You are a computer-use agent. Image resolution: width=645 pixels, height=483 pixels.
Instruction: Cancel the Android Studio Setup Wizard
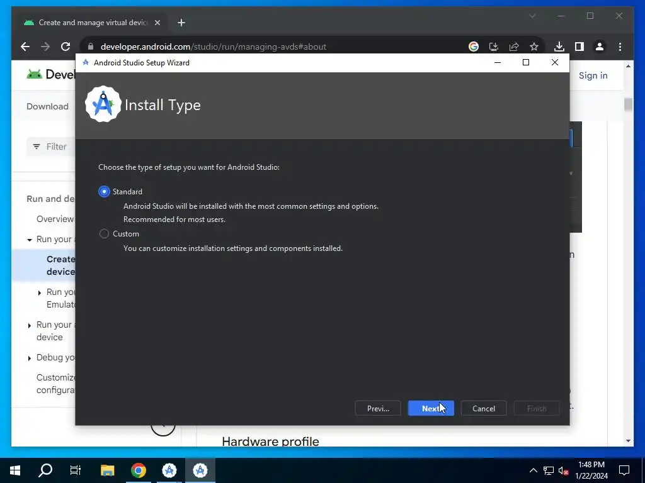[x=483, y=408]
